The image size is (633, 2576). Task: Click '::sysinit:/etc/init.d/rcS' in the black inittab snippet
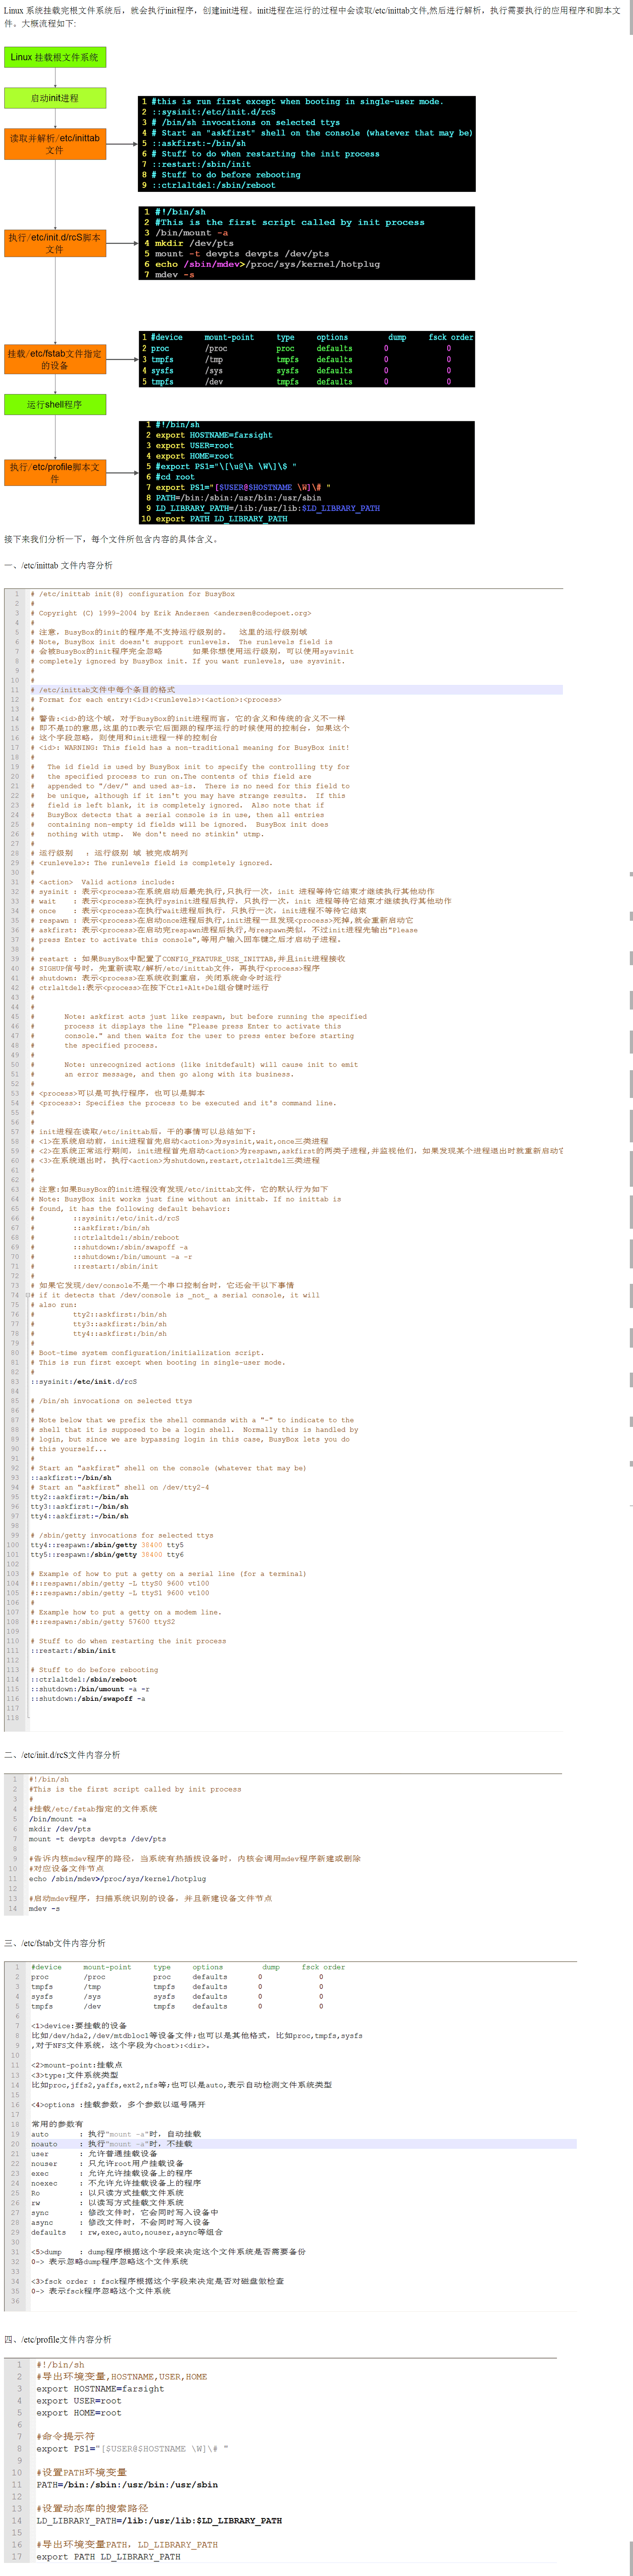tap(214, 112)
